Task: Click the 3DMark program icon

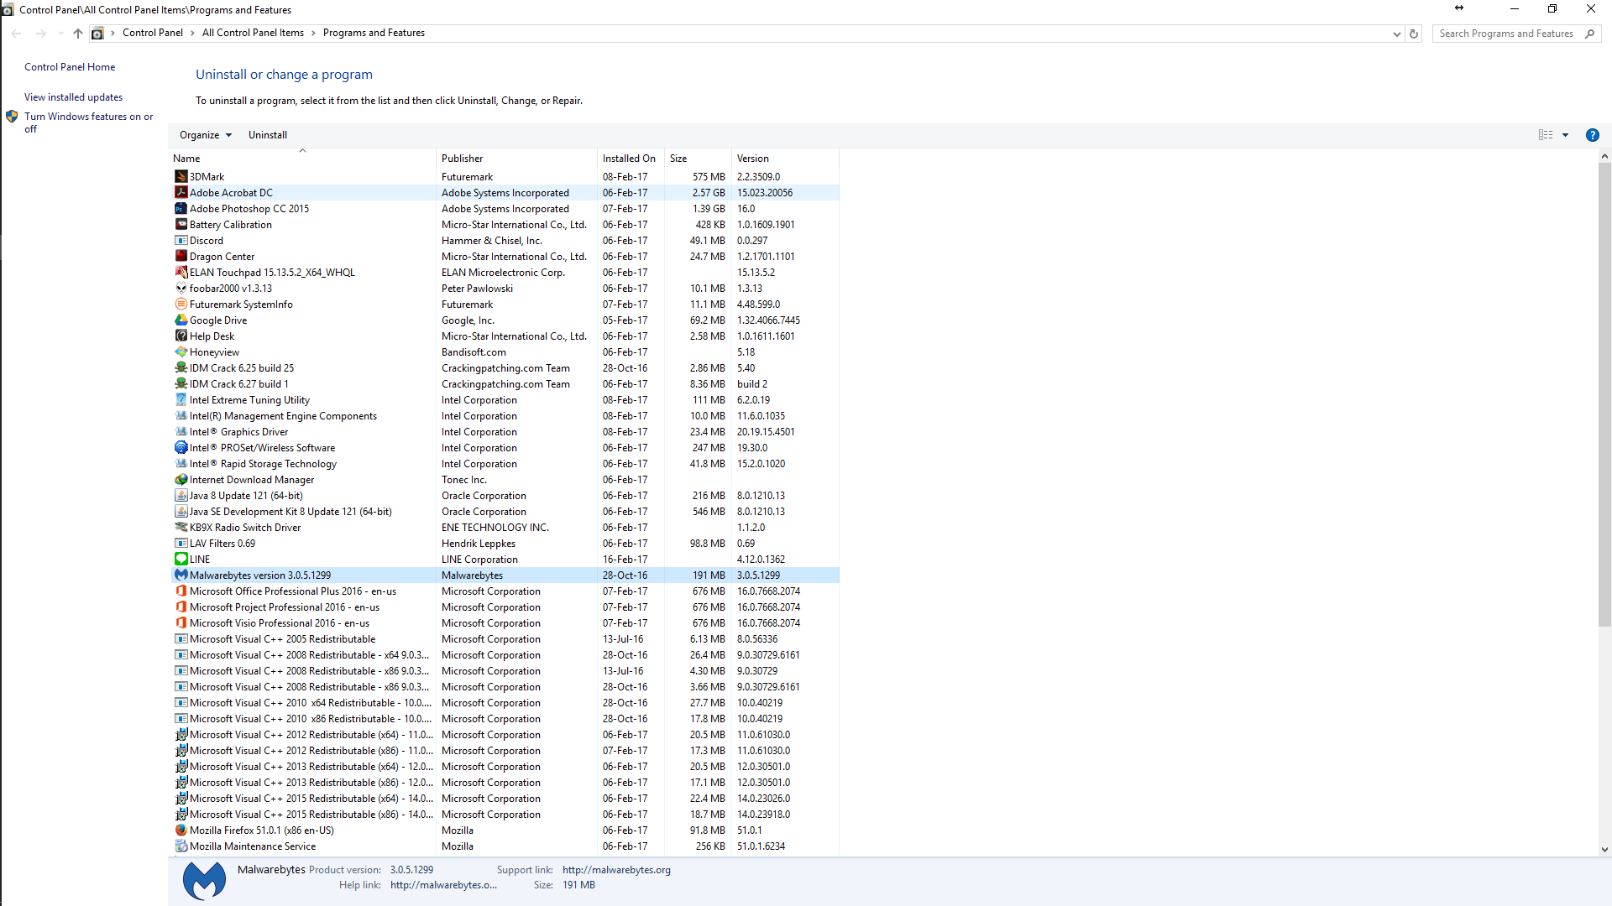Action: tap(181, 177)
